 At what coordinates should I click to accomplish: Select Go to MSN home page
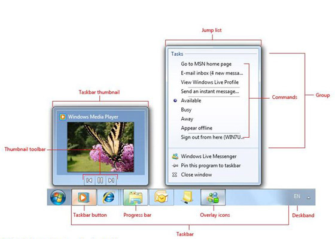click(x=206, y=64)
